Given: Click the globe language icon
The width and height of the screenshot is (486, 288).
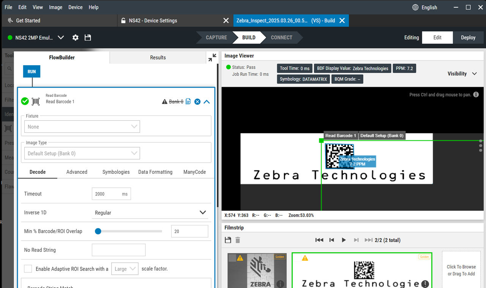Looking at the screenshot, I should tap(415, 7).
